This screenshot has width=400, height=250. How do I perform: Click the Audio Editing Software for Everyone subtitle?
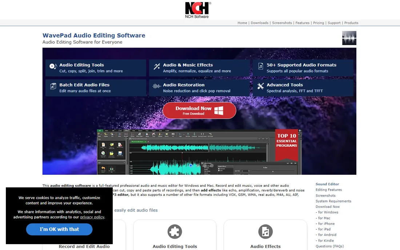pyautogui.click(x=82, y=42)
